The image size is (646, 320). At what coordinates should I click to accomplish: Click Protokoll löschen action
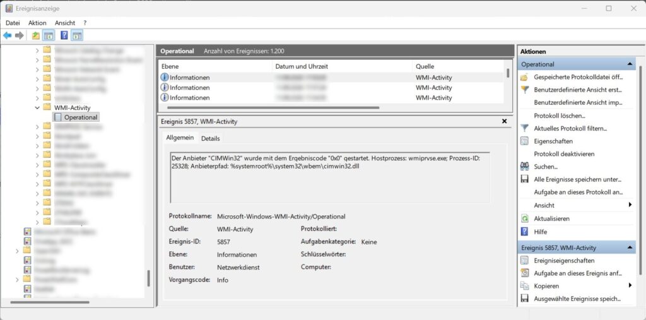(560, 116)
